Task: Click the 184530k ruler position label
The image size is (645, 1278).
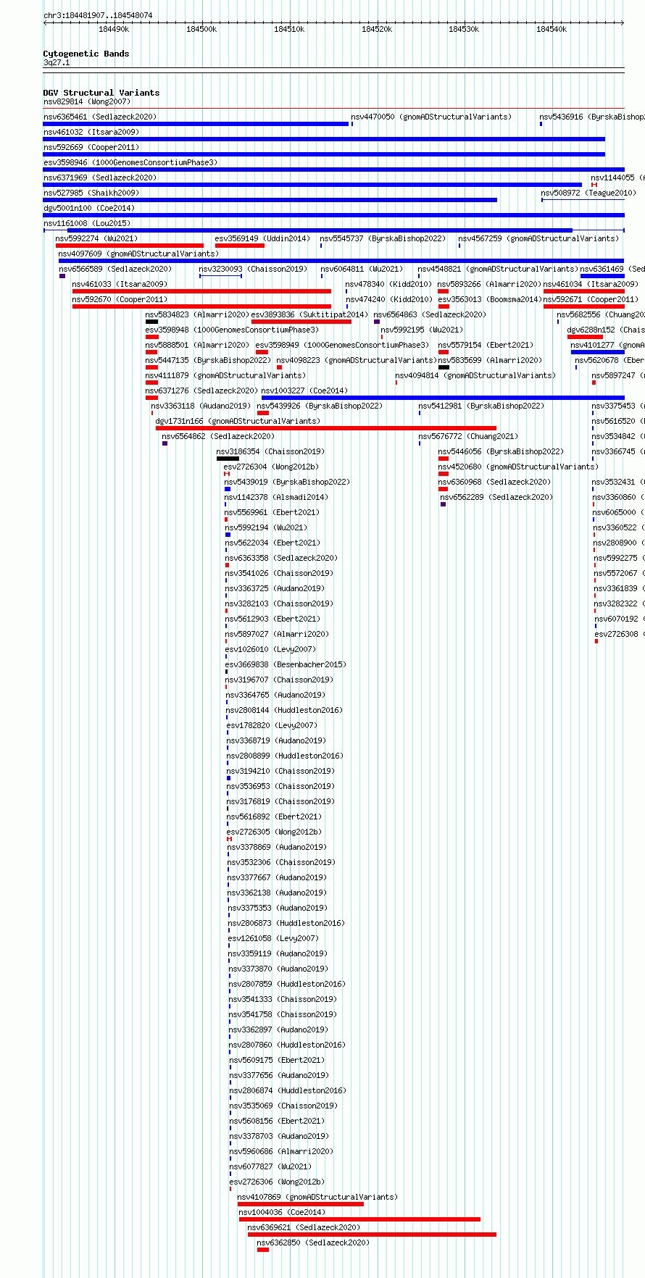Action: (x=464, y=29)
